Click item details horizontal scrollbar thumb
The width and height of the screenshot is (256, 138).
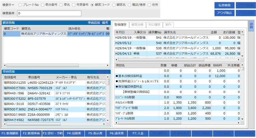click(x=149, y=123)
